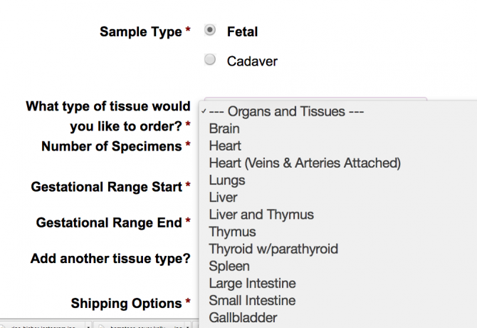Click the Sample Type label

[x=140, y=31]
